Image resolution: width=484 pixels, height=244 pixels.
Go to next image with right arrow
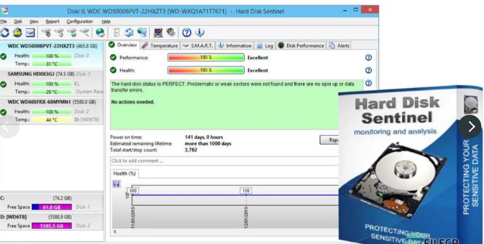470,127
